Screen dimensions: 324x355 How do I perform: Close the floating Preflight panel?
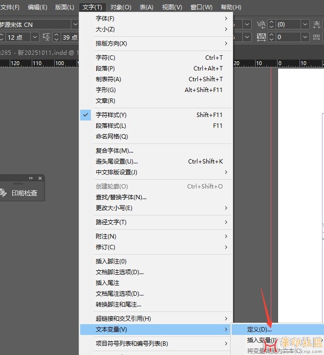point(40,178)
